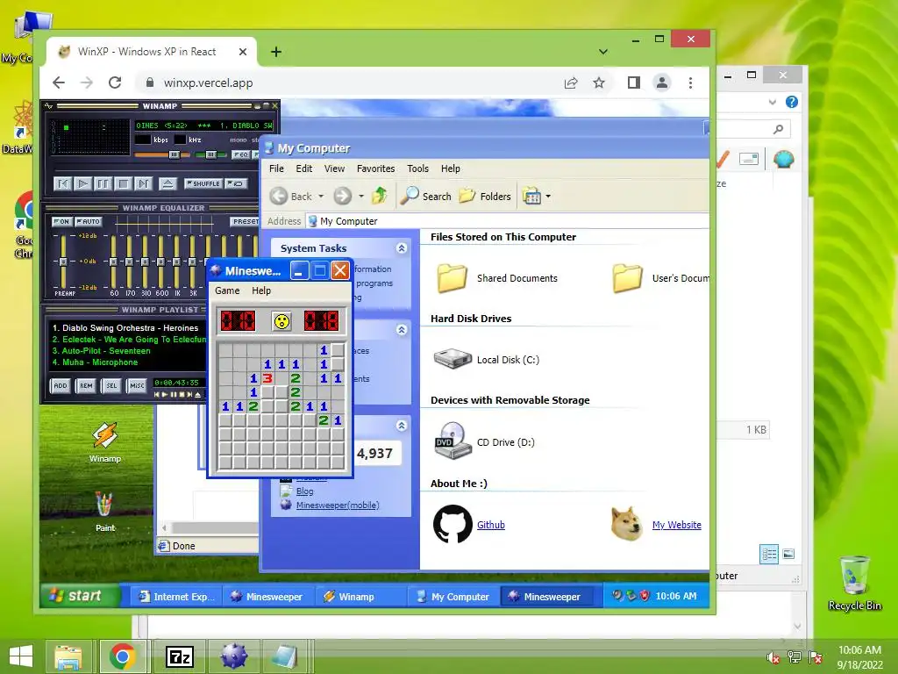Viewport: 898px width, 674px height.
Task: Switch to Winamp in XP taskbar
Action: (360, 597)
